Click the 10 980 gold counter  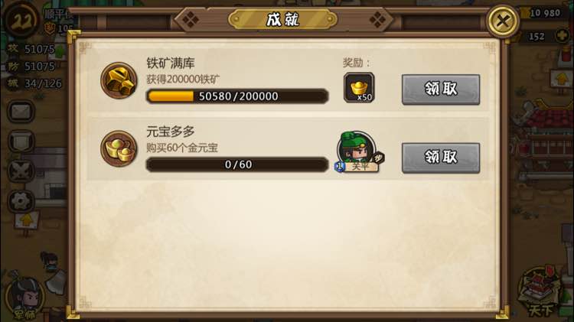(x=544, y=13)
